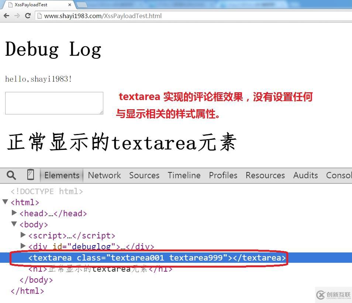Open the Console tab in DevTools
The width and height of the screenshot is (352, 303).
(x=339, y=175)
